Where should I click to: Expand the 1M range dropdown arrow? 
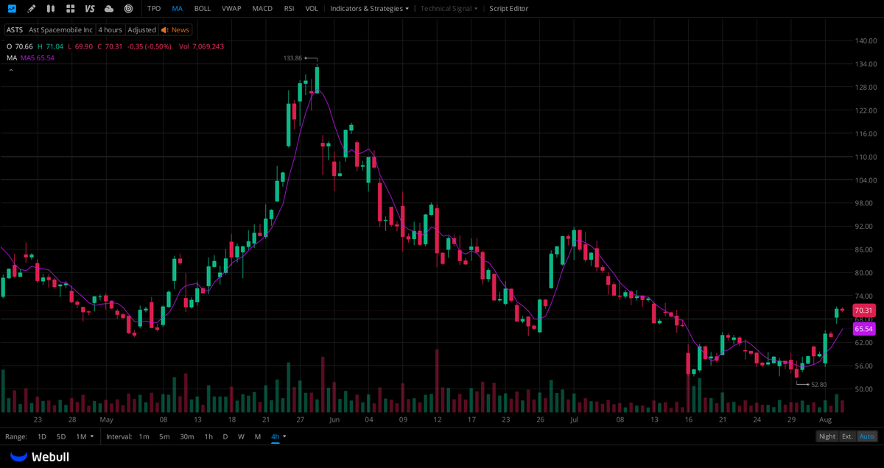(x=92, y=436)
